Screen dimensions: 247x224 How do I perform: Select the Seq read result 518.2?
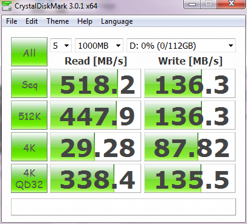tap(96, 83)
